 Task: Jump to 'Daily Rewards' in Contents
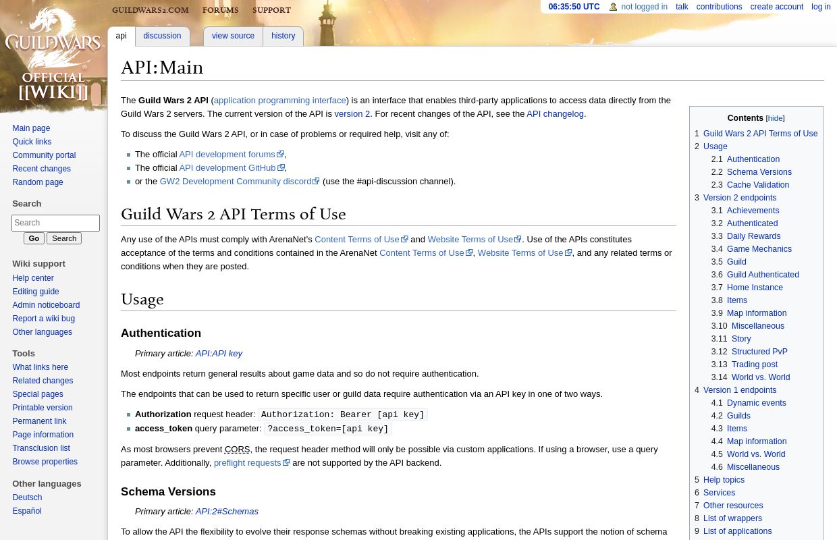[754, 236]
